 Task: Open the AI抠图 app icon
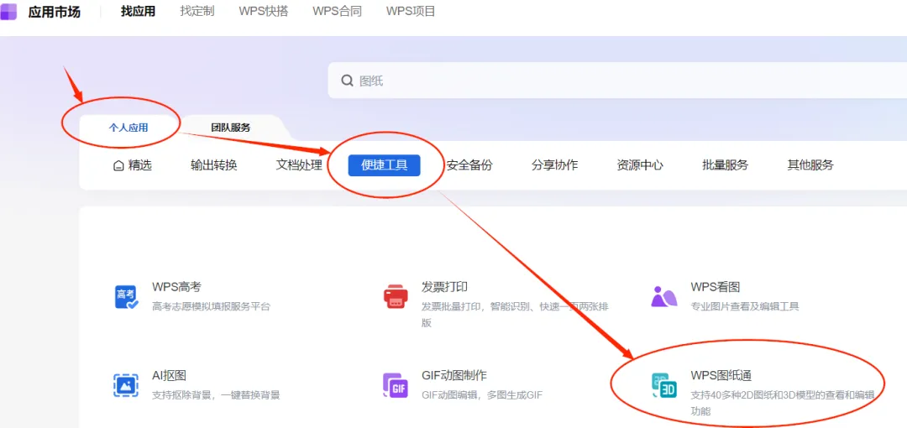(x=126, y=385)
